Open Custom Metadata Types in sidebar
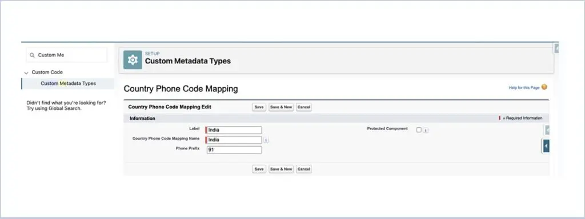The width and height of the screenshot is (585, 219). [69, 83]
